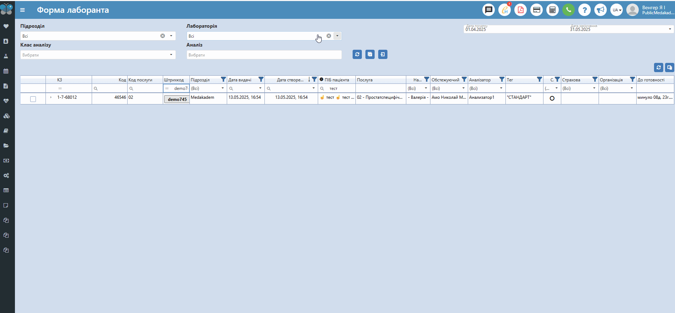This screenshot has width=675, height=313.
Task: Open the contacts book sidebar icon
Action: (6, 41)
